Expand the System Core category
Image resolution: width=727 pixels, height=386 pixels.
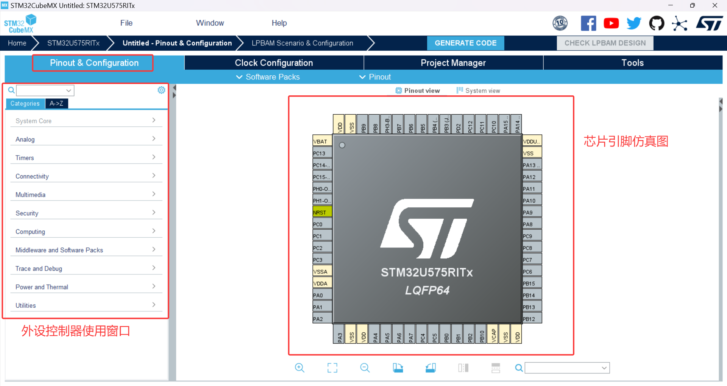86,121
